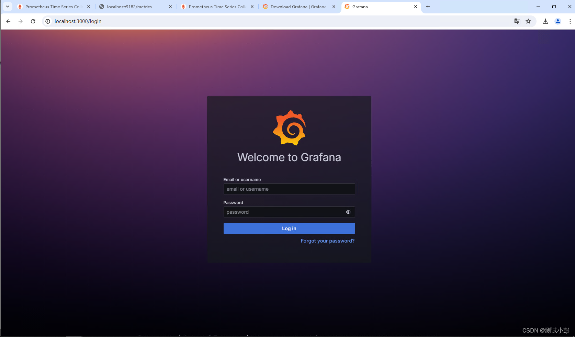Restore down the browser window
The height and width of the screenshot is (337, 575).
tap(554, 7)
